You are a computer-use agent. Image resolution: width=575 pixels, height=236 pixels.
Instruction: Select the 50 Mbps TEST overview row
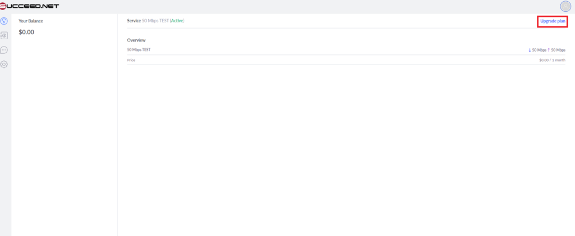click(346, 50)
